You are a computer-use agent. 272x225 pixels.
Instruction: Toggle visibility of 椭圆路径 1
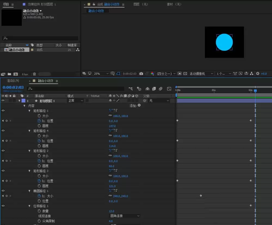click(3, 191)
